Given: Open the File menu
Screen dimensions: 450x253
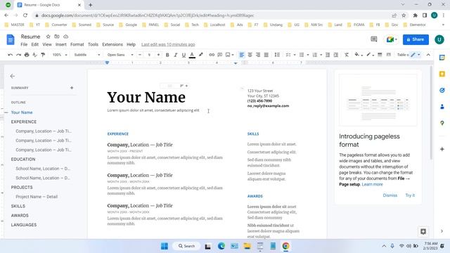Looking at the screenshot, I should click(x=24, y=44).
